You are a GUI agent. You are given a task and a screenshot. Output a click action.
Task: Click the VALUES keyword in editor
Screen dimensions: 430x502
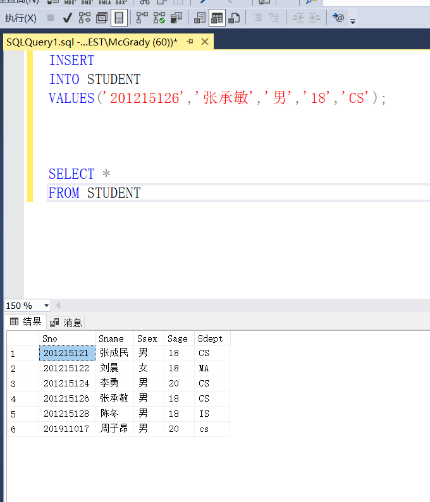[x=71, y=98]
